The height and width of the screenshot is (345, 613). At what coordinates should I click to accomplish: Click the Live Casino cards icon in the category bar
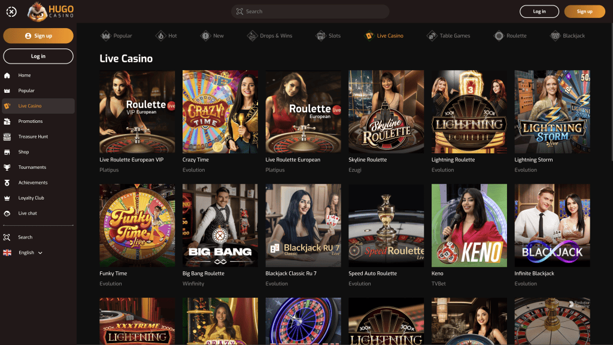[x=369, y=35]
